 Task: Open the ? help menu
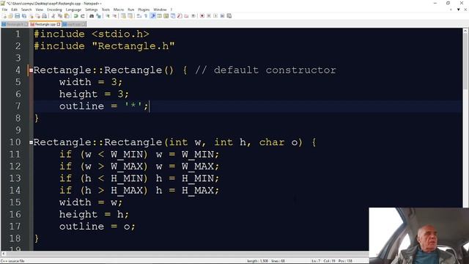point(171,10)
